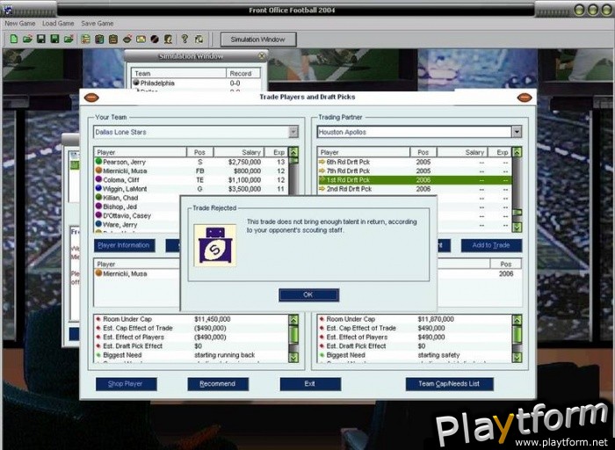
Task: Click the purple dot next to Coloma, Cliff
Action: coord(98,179)
